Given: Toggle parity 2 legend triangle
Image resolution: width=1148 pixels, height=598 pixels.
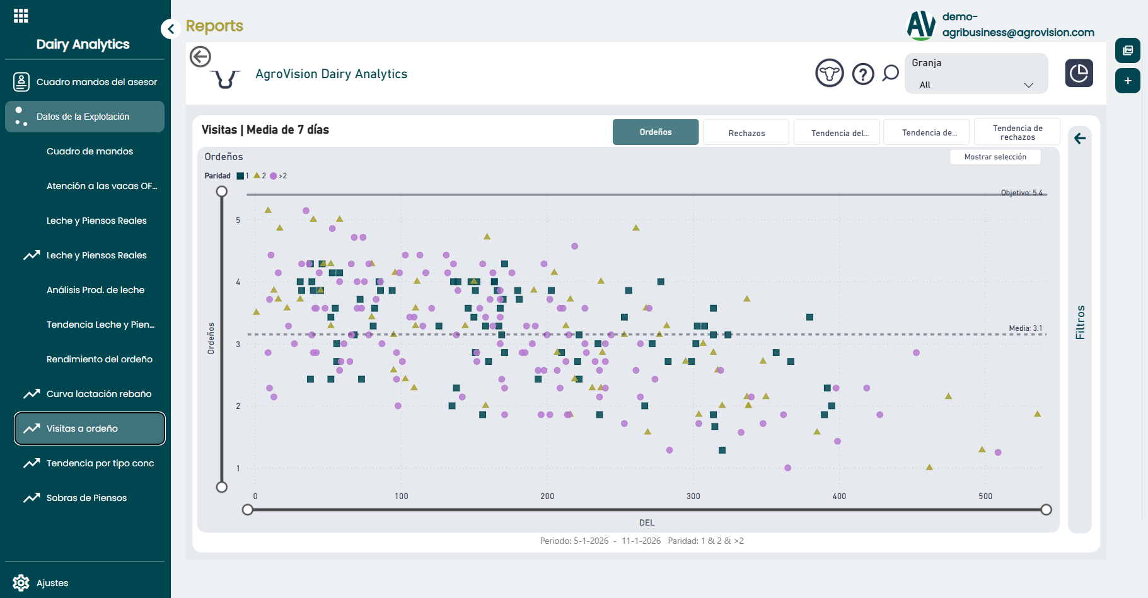Looking at the screenshot, I should pyautogui.click(x=257, y=176).
